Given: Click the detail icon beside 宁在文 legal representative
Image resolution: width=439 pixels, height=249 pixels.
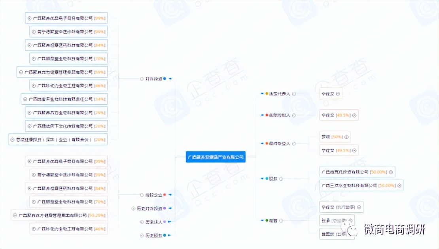Looking at the screenshot, I should 339,94.
